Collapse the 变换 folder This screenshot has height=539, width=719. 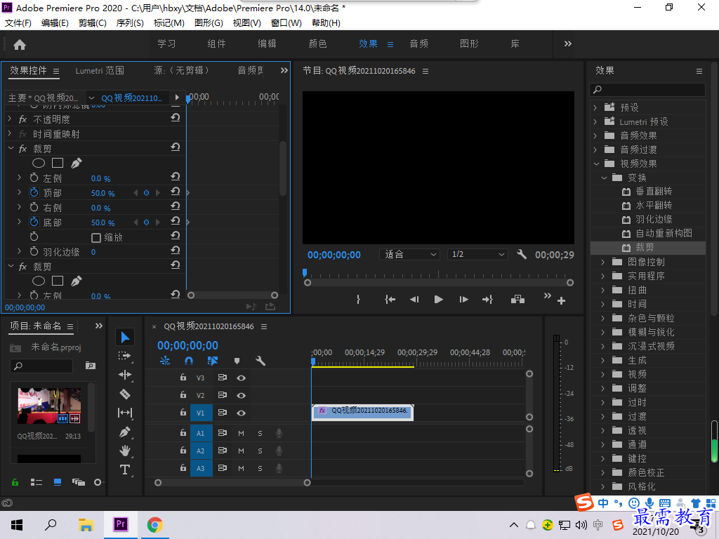604,178
